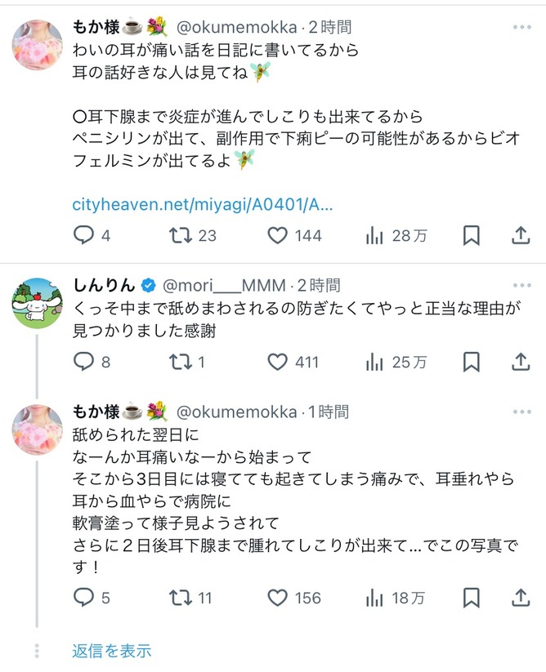546x672 pixels.
Task: Share しんりん's tweet
Action: 521,362
